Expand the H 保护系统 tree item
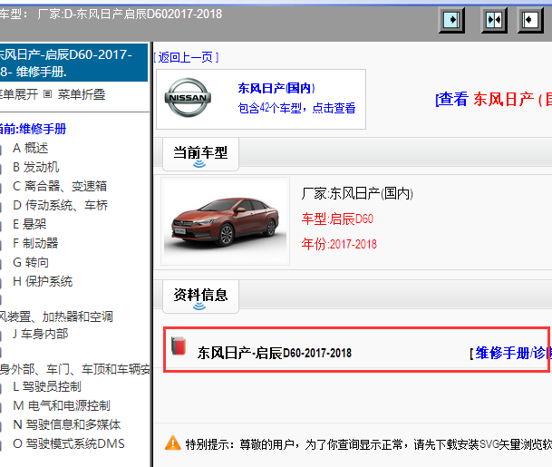 (43, 281)
